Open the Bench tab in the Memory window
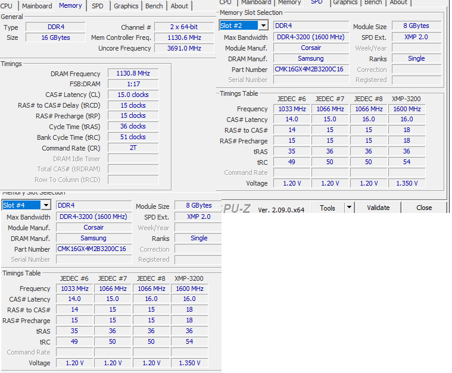Viewport: 452px width, 373px height. click(x=154, y=6)
